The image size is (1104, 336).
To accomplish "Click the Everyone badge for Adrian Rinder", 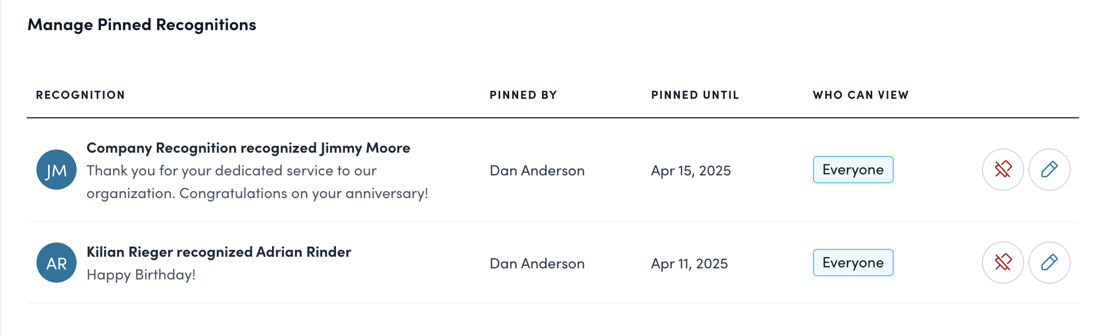I will [853, 263].
